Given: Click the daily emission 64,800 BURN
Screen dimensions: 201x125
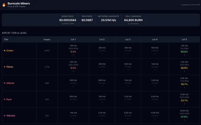Looking at the screenshot, I should [x=133, y=20].
